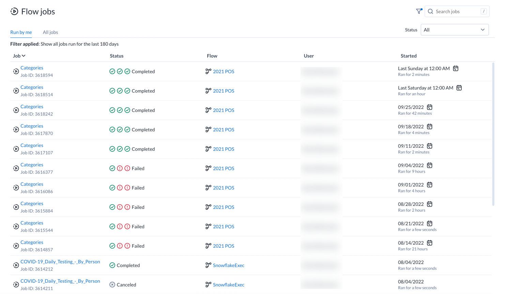Select the Run by me tab

tap(21, 32)
